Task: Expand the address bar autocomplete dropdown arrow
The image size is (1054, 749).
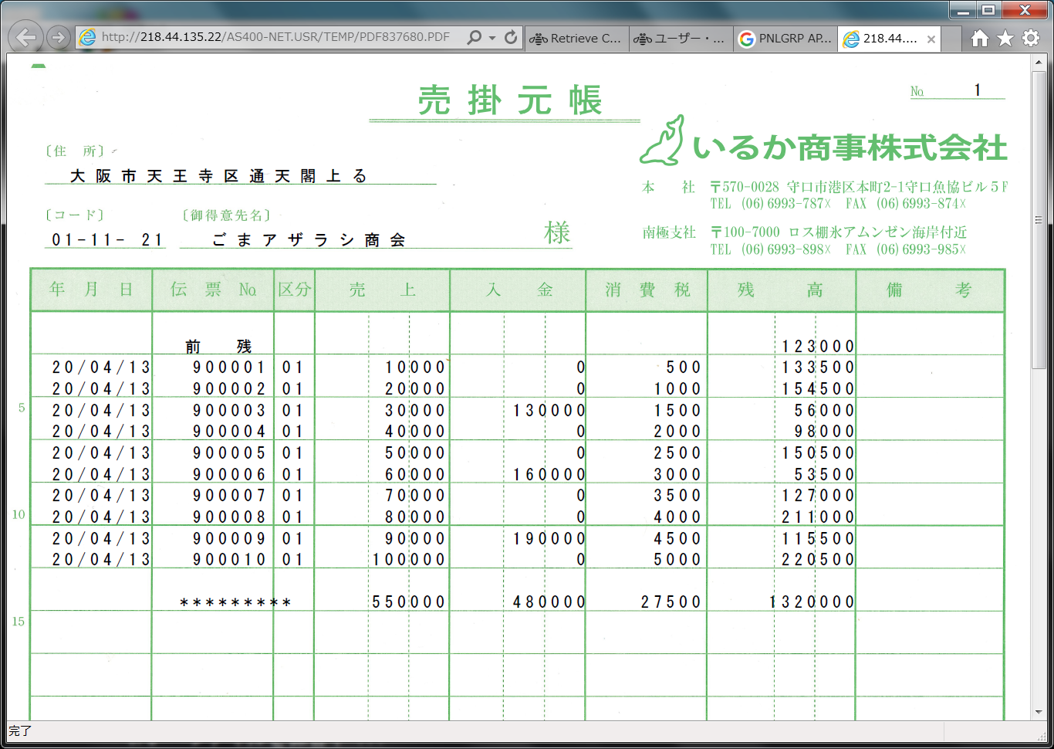Action: click(492, 38)
